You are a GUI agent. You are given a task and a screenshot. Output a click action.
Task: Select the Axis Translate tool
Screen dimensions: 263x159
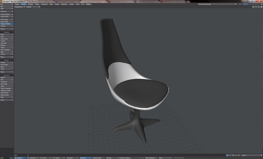click(x=7, y=50)
